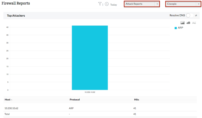Expand the Top Attackers widget icon

pos(196,15)
